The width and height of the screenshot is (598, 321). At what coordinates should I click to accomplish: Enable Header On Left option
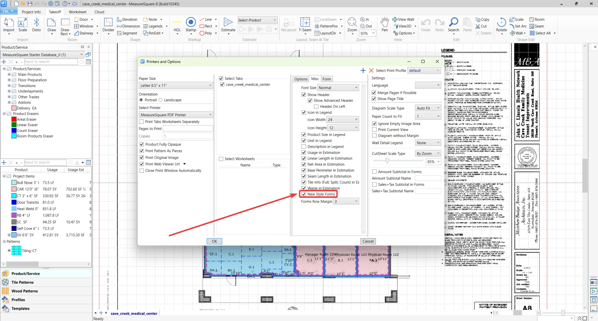pyautogui.click(x=316, y=107)
